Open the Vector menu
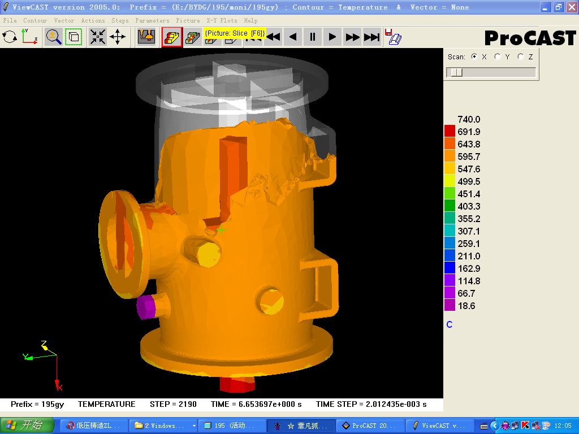Screen dimensions: 579x434 [64, 21]
